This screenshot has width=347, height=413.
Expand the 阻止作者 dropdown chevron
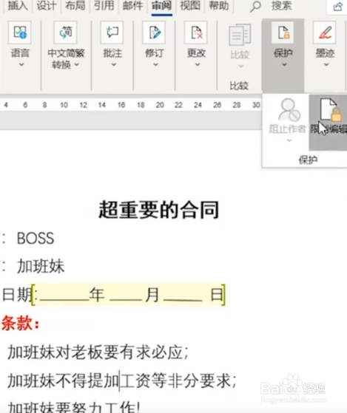click(x=289, y=140)
